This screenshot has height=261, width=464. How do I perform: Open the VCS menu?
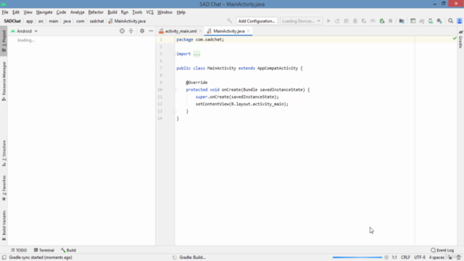pos(150,12)
